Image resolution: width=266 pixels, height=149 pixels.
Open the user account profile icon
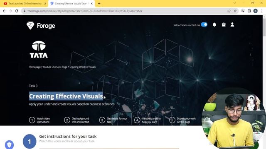(x=232, y=25)
